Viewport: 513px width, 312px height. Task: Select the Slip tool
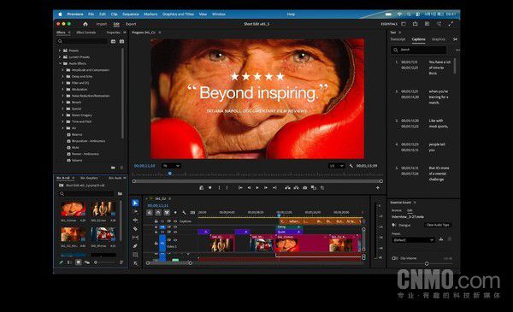point(135,238)
